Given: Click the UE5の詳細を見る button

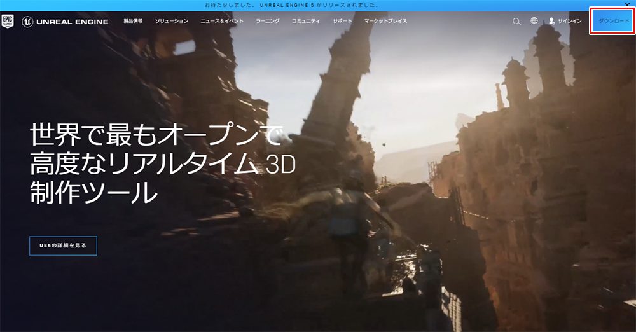Looking at the screenshot, I should (x=63, y=246).
